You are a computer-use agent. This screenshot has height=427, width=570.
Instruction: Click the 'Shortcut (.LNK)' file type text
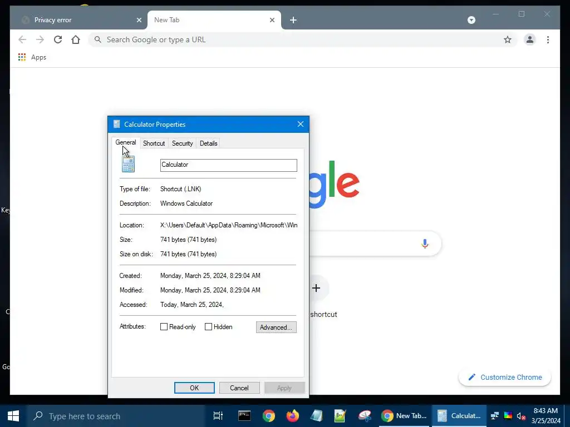point(181,189)
